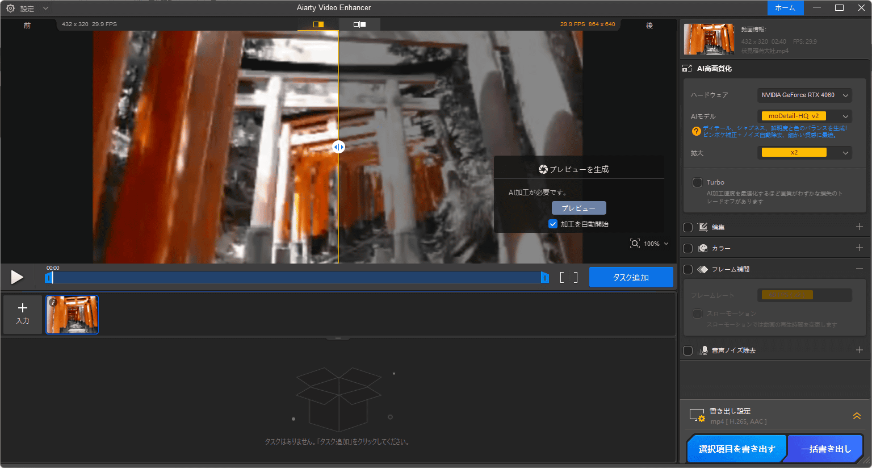Click the play button
Viewport: 872px width, 468px height.
[x=17, y=277]
